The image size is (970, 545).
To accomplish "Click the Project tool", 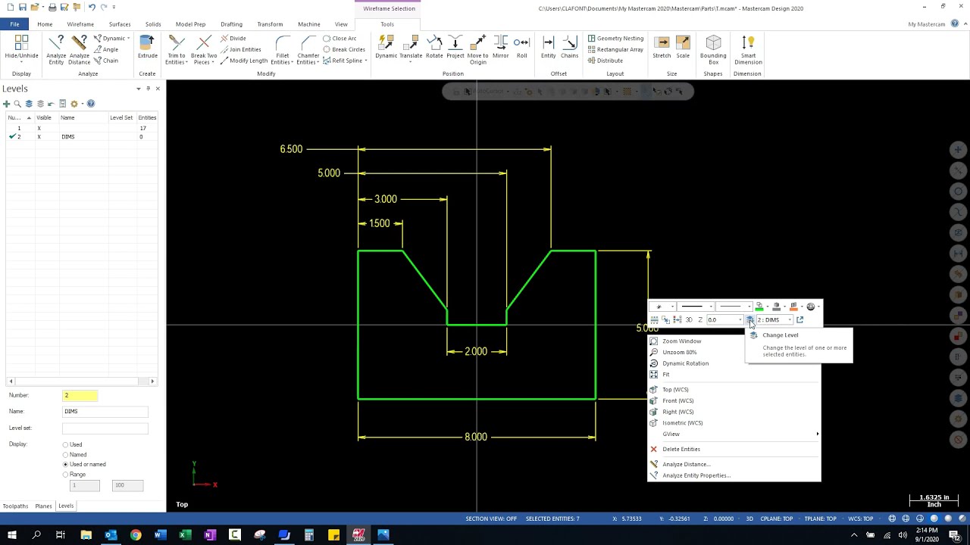I will [455, 48].
